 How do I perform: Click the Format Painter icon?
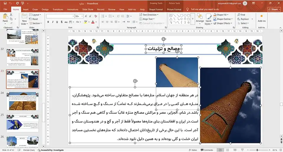pos(11,23)
